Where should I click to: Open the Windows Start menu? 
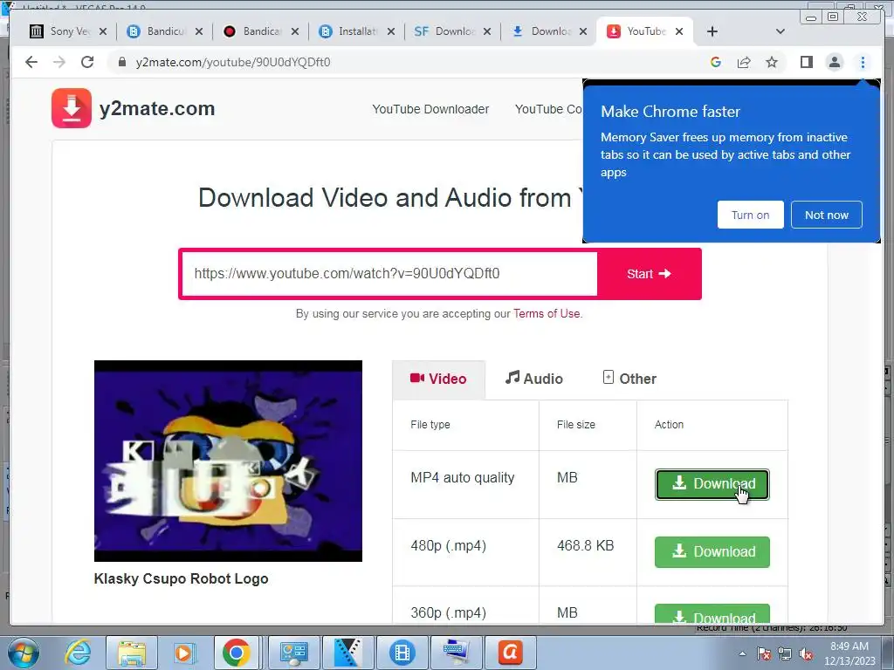tap(23, 653)
